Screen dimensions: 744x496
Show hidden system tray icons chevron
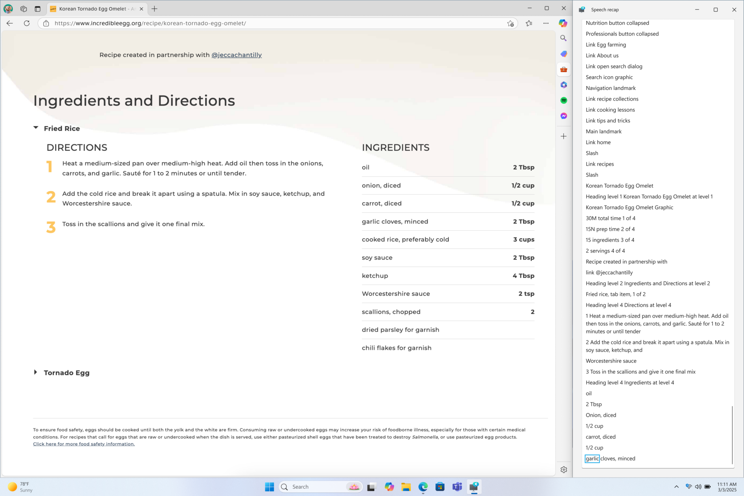676,487
